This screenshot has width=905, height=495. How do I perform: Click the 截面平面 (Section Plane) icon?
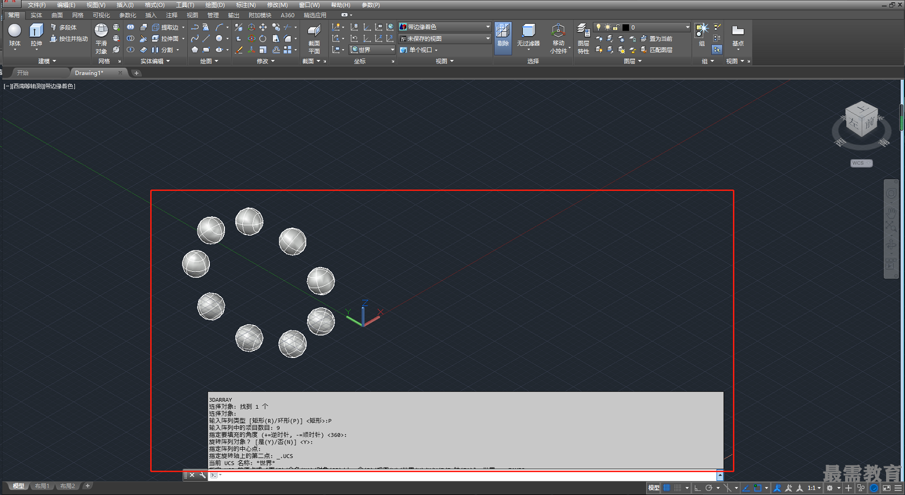coord(314,39)
